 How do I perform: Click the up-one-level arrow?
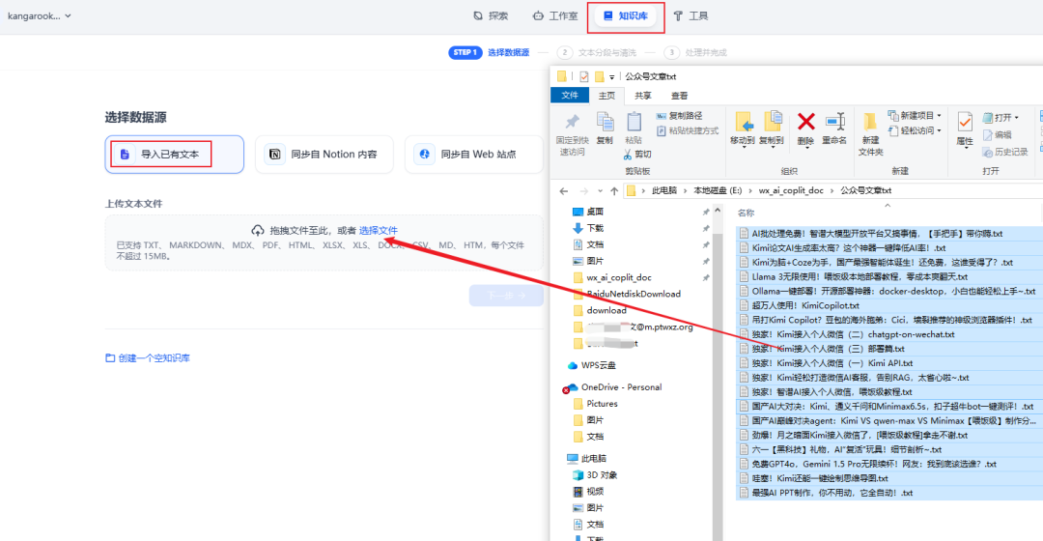614,191
